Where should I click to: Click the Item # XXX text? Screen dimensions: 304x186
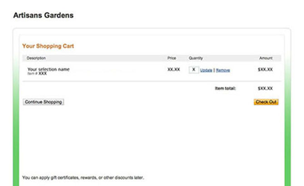point(37,73)
